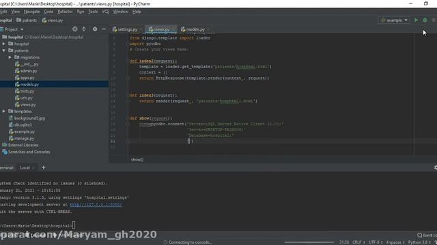The height and width of the screenshot is (245, 437).
Task: Select db.sqlite3 file
Action: (20, 125)
